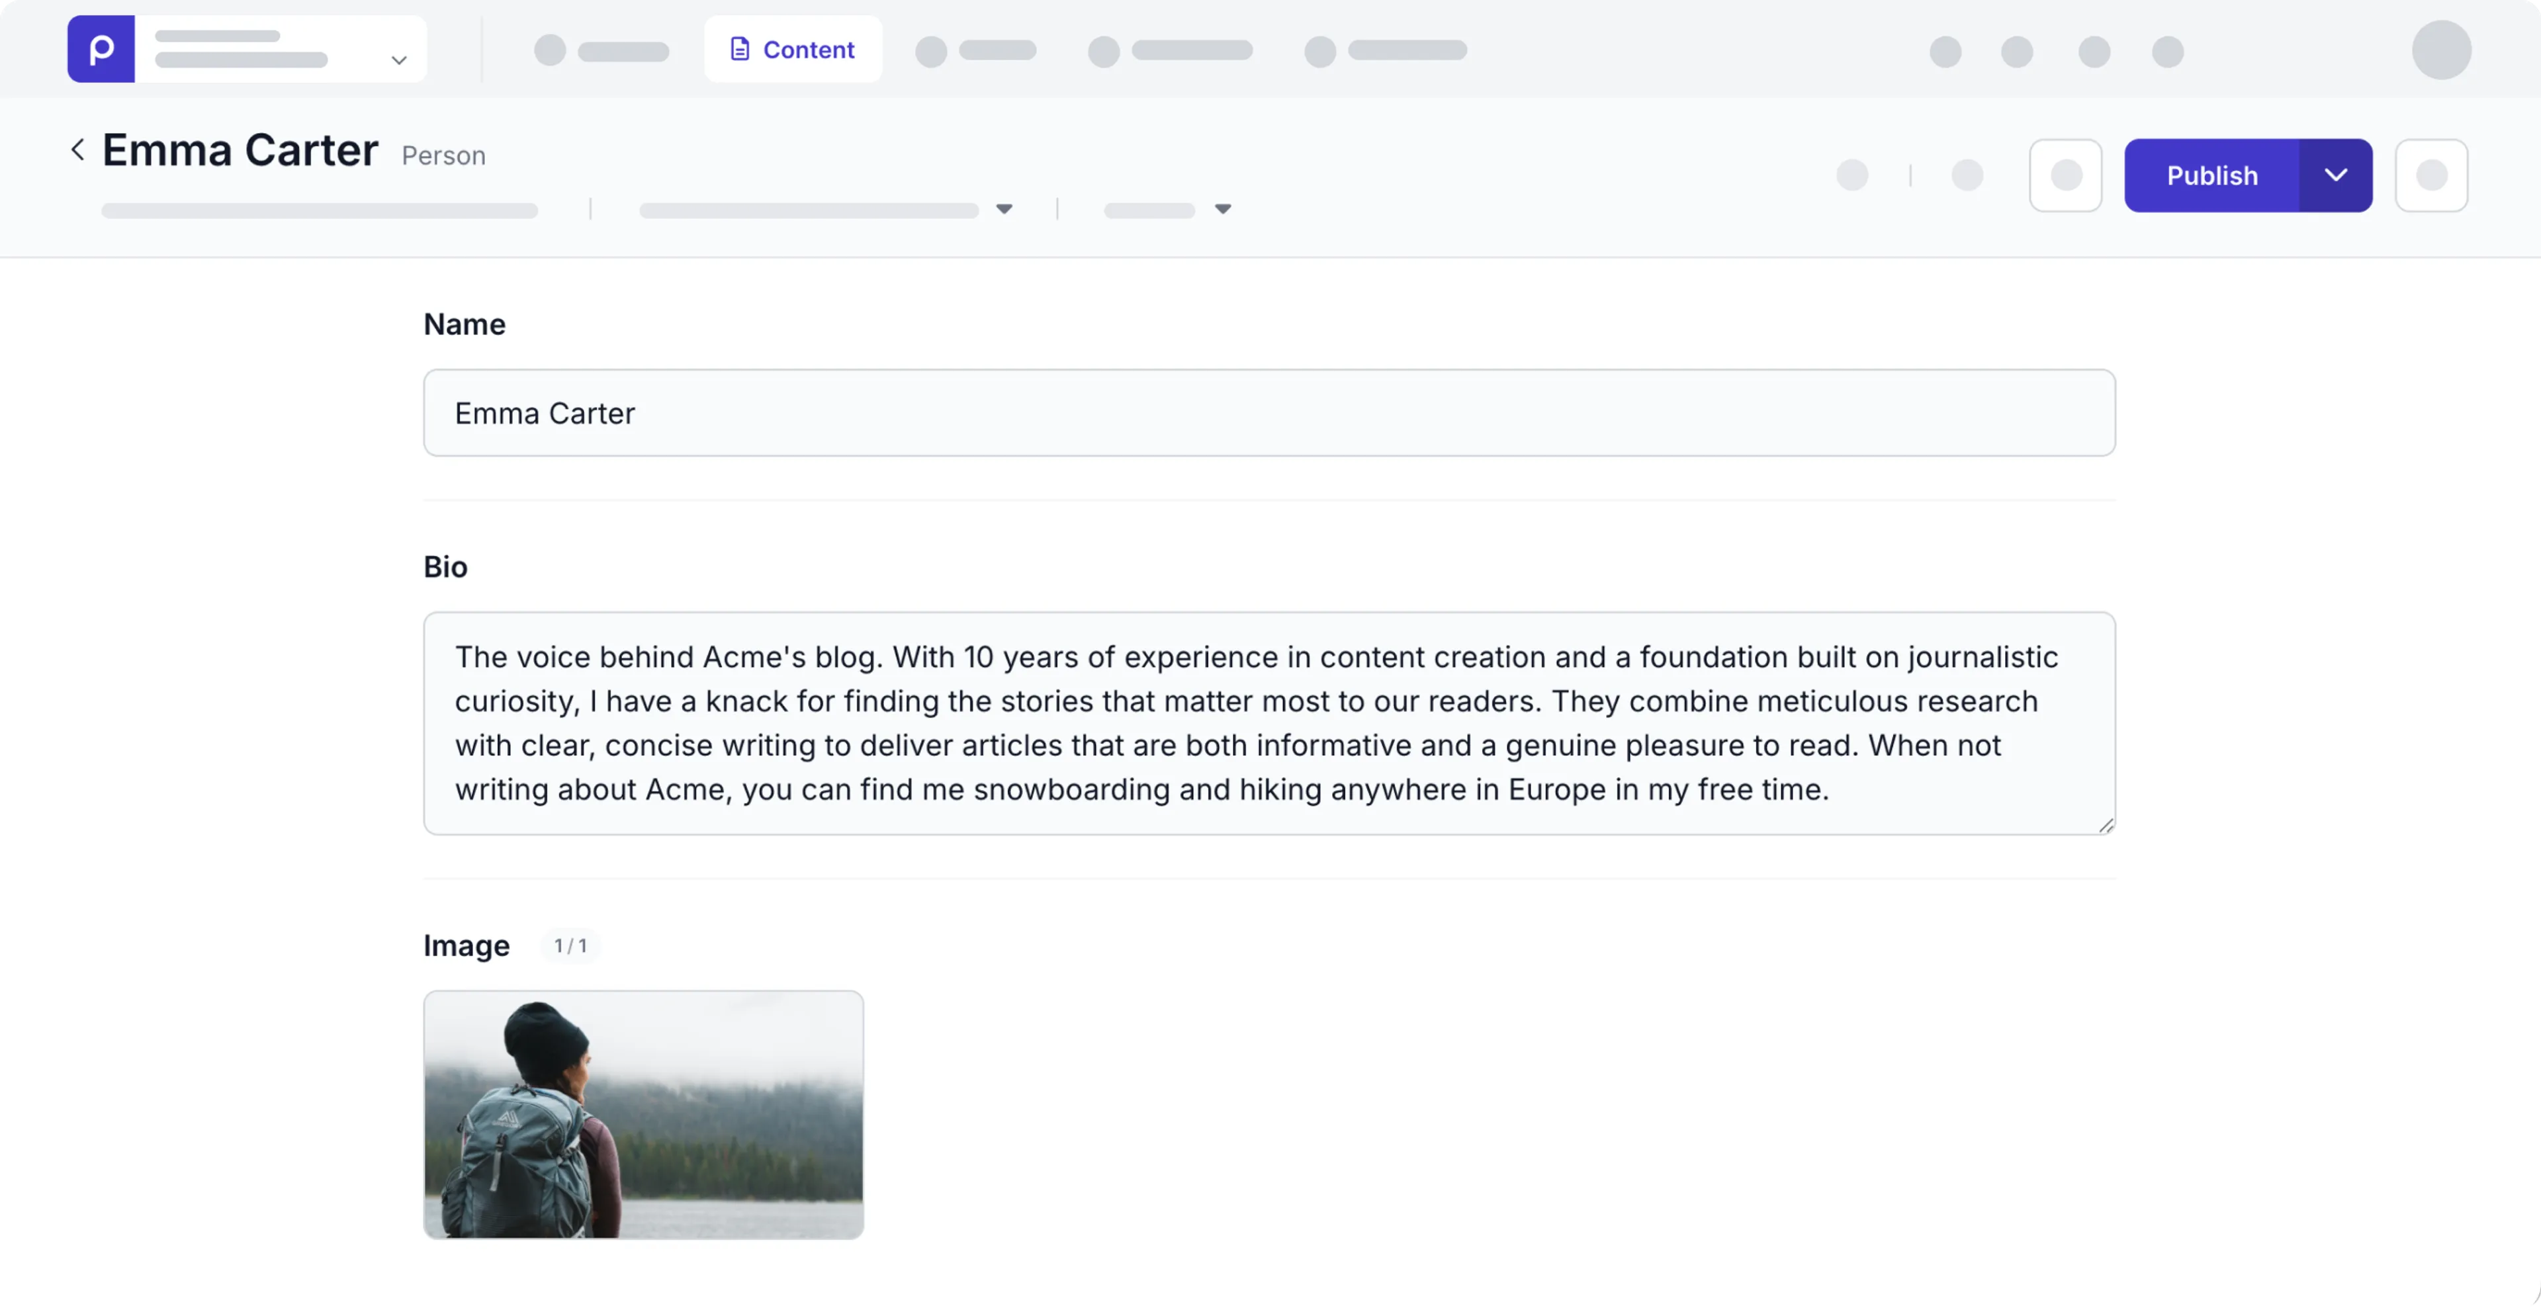Image resolution: width=2541 pixels, height=1308 pixels.
Task: Grab the Bio textarea resize handle
Action: (2106, 826)
